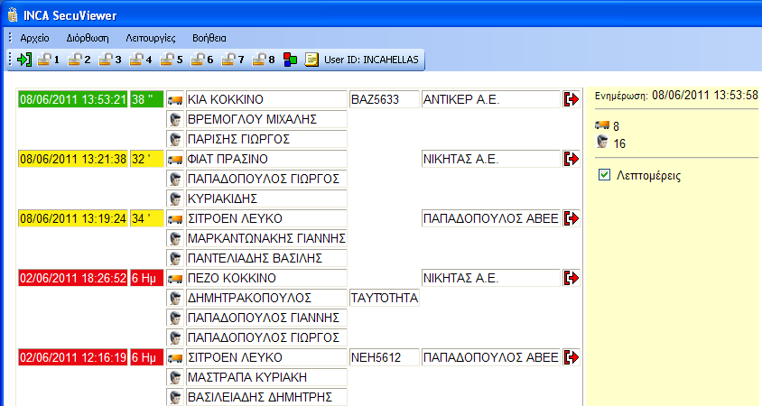
Task: Click person icon beside ΒΑΣΙΛΕΙΑΔΗΣ ΔΗΜΗΤΡΗΣ
Action: click(175, 397)
